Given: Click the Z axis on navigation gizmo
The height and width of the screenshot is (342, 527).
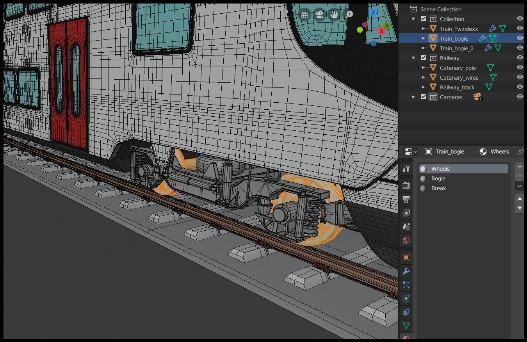Looking at the screenshot, I should coord(373,13).
